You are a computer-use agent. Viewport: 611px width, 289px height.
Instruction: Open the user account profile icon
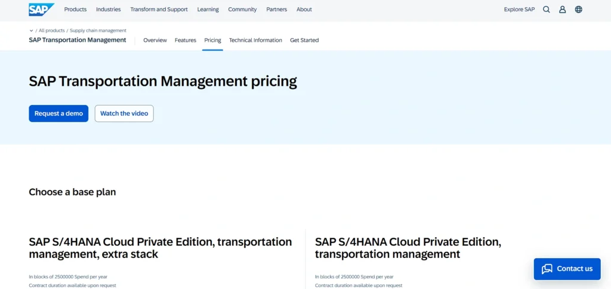click(x=562, y=10)
